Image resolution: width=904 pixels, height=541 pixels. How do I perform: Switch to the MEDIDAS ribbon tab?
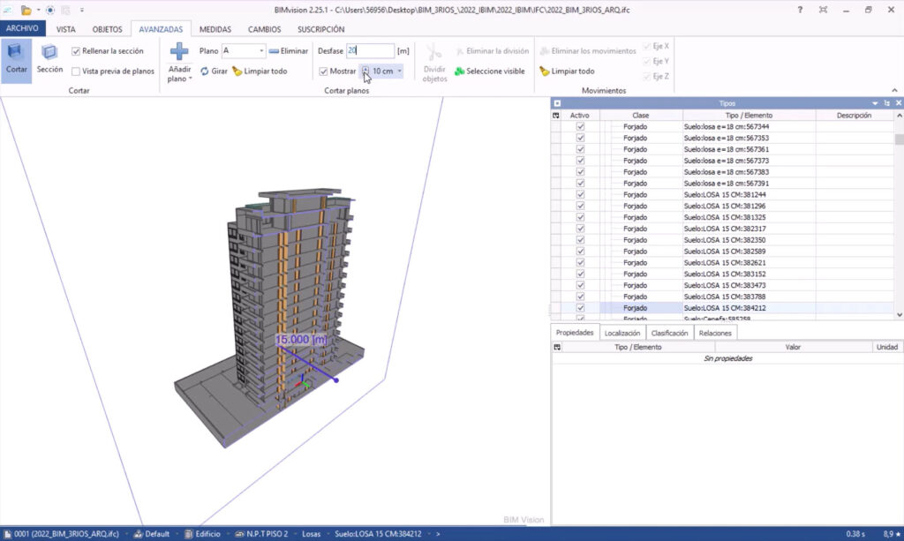215,29
